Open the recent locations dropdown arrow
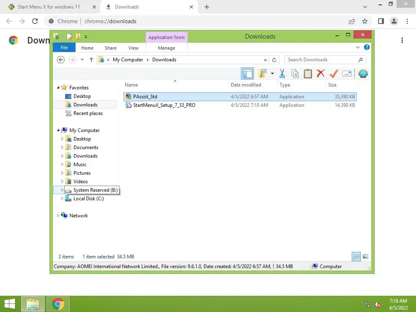416x312 pixels. [x=82, y=60]
